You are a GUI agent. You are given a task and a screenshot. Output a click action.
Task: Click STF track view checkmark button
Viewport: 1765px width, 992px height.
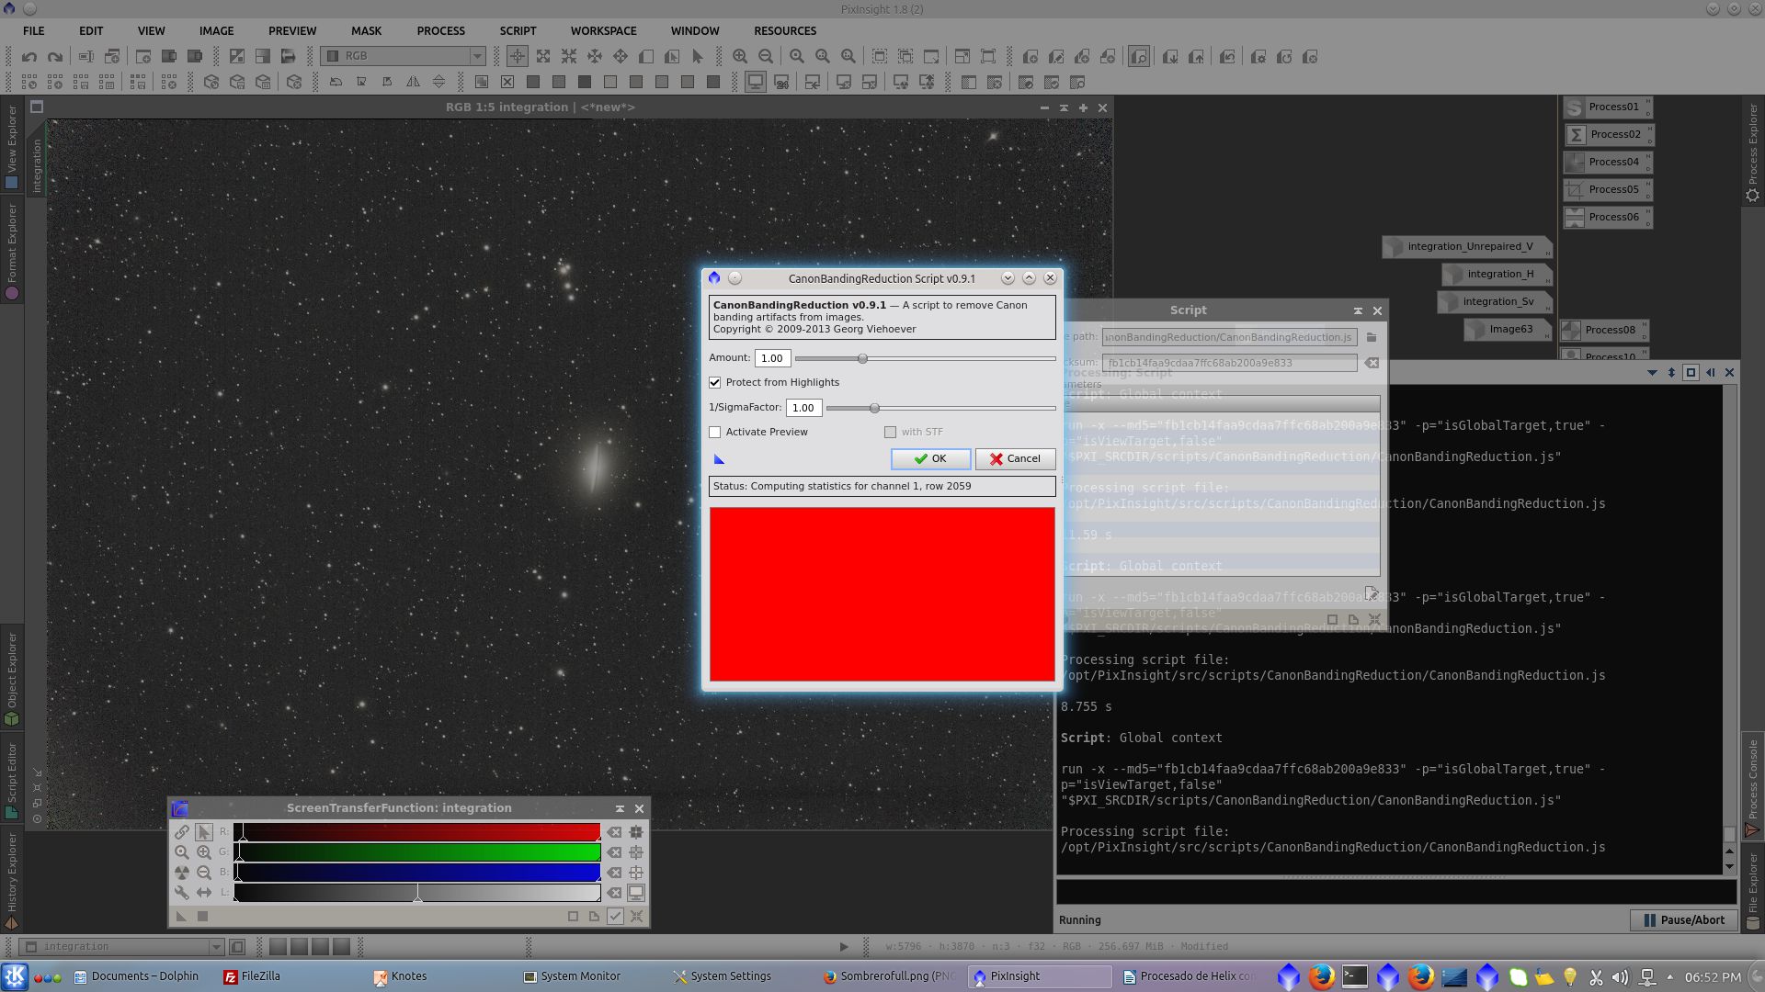[x=615, y=916]
